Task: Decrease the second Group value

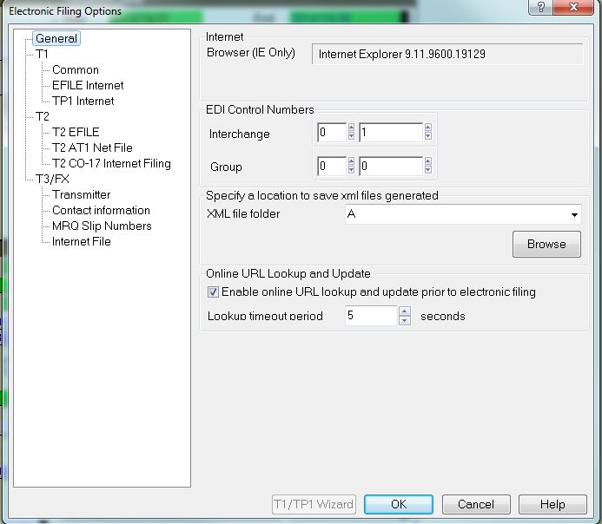Action: point(428,170)
